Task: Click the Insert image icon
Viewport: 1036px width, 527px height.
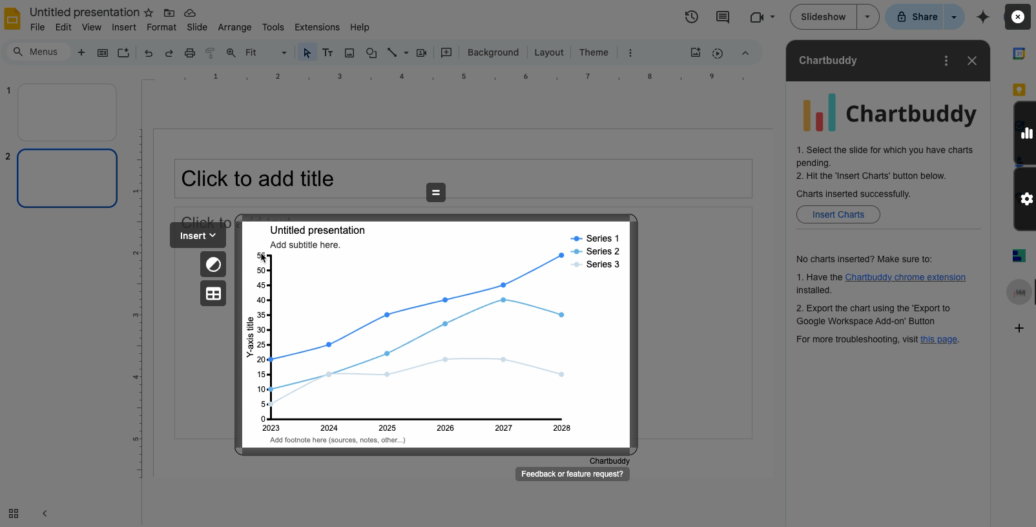Action: [x=349, y=53]
